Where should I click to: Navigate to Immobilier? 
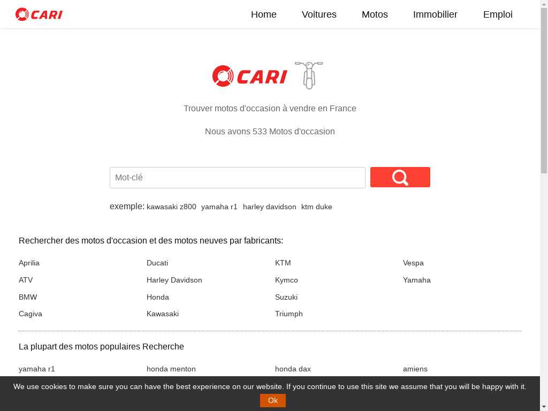(x=435, y=14)
